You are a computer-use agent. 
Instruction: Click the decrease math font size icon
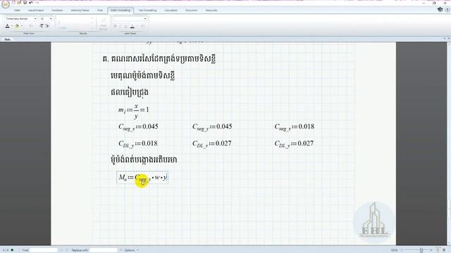[x=47, y=26]
